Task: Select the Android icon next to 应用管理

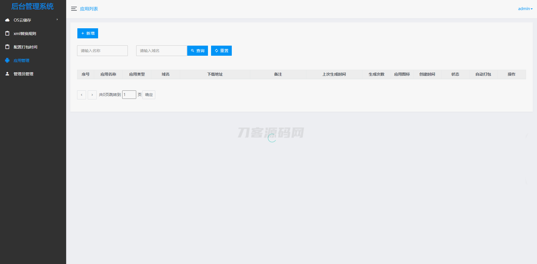Action: tap(7, 60)
